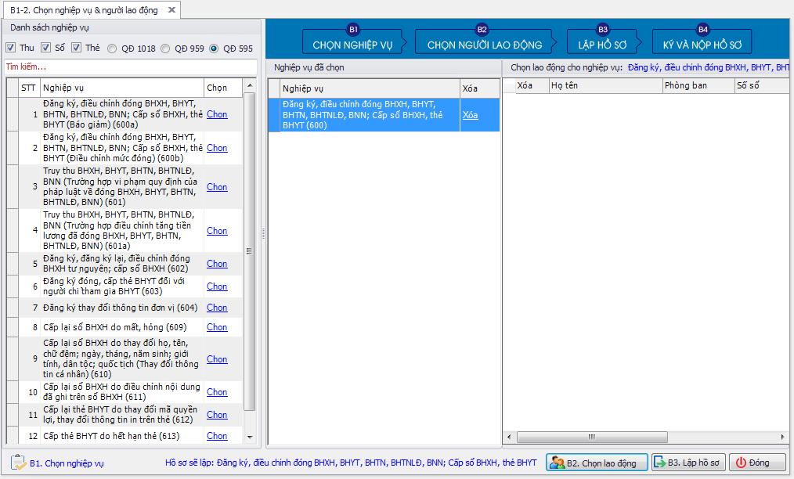The image size is (794, 479).
Task: Click the Tìm kiếm search field
Action: tap(131, 67)
